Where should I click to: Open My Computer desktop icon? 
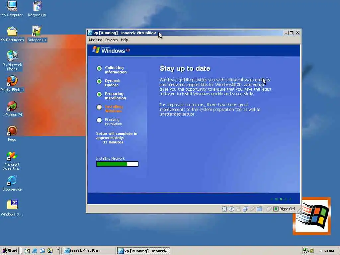point(12,9)
